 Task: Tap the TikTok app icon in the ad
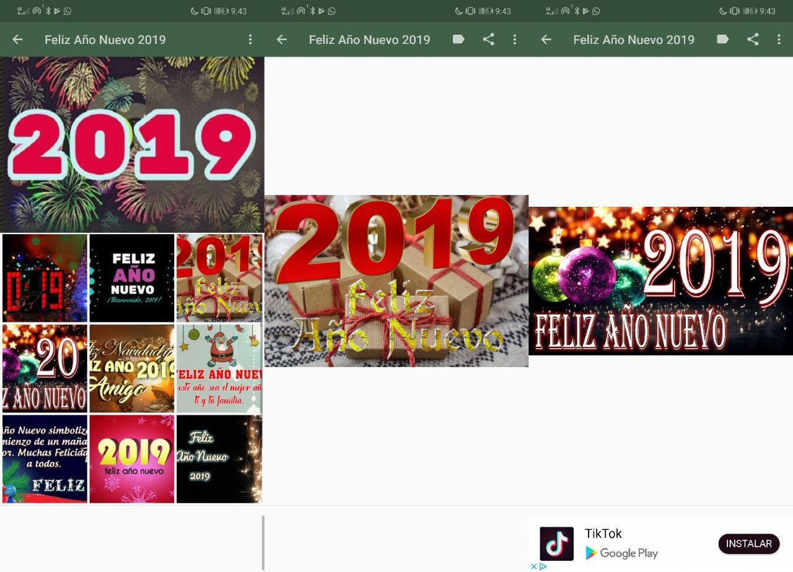tap(556, 544)
